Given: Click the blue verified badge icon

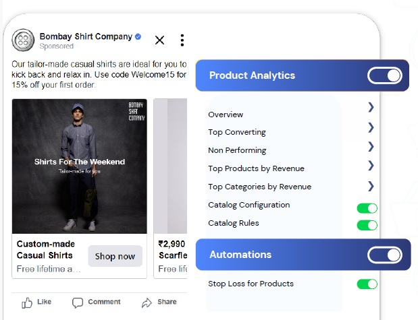Looking at the screenshot, I should (x=138, y=36).
